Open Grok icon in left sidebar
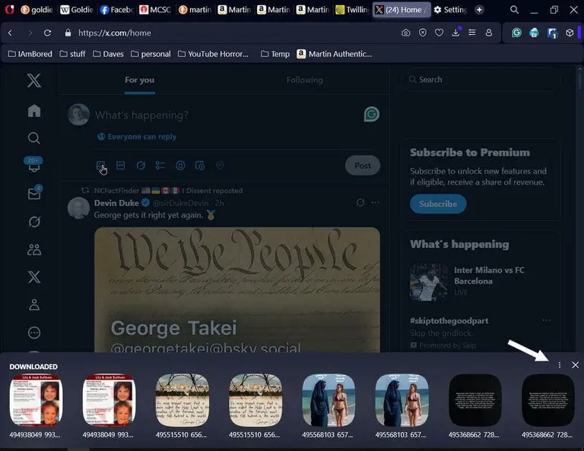Screen dimensions: 584x451 [x=34, y=221]
